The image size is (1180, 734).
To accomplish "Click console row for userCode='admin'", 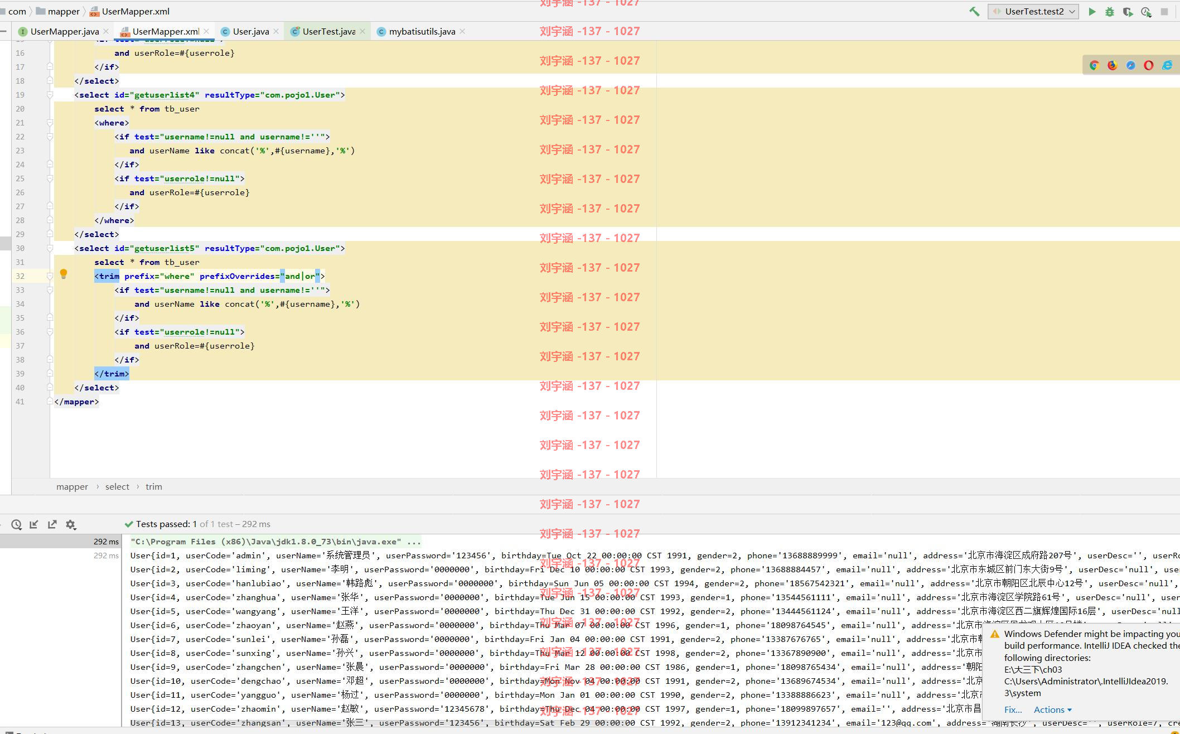I will click(x=655, y=556).
